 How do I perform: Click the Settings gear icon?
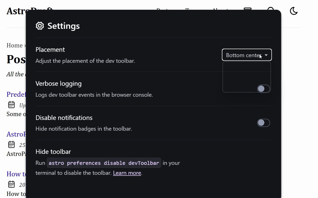point(40,26)
